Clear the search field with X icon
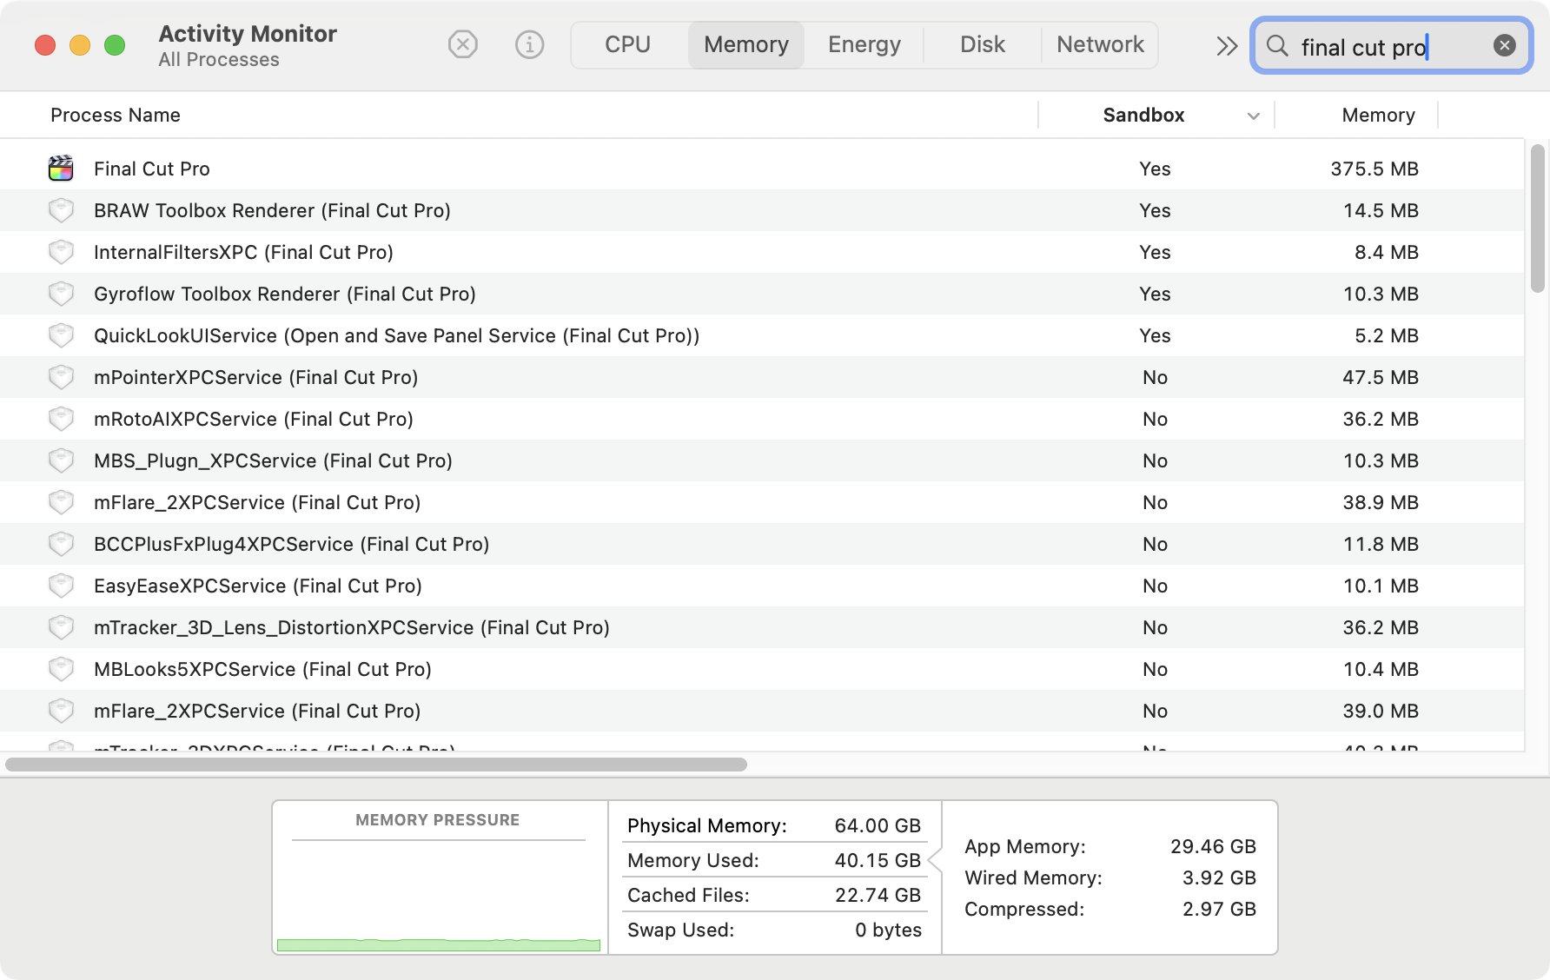This screenshot has height=980, width=1550. [x=1504, y=46]
